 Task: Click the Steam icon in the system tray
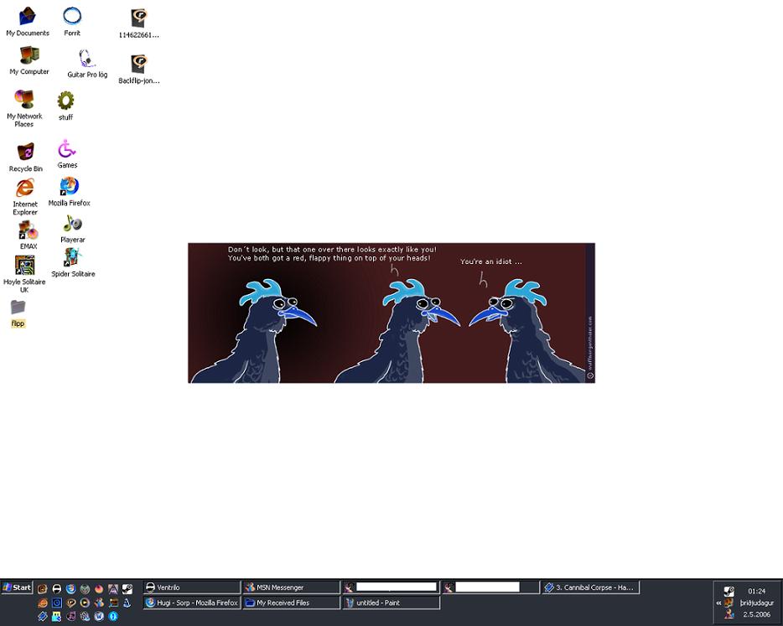point(729,591)
